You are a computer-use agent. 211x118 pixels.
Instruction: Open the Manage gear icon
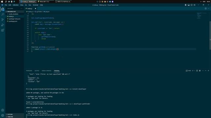click(x=3, y=115)
